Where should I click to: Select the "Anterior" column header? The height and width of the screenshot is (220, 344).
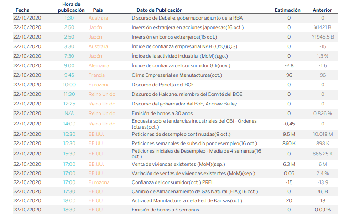322,10
